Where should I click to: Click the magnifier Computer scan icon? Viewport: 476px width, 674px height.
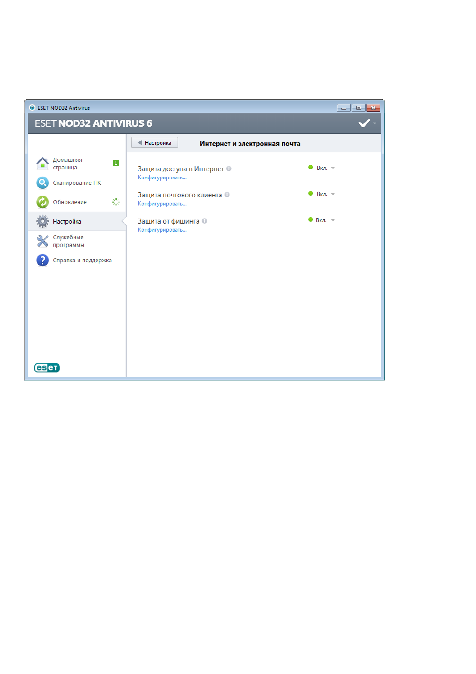pyautogui.click(x=42, y=183)
